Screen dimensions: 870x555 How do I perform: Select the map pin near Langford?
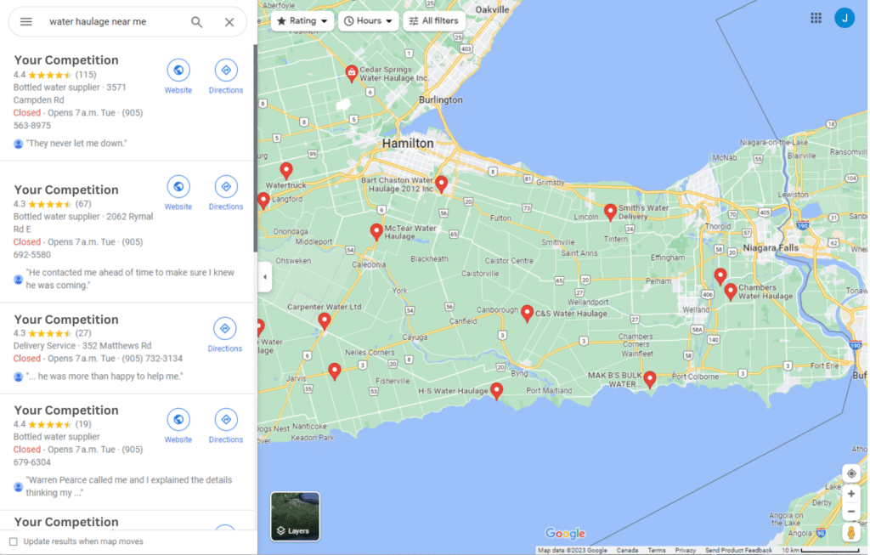(x=263, y=200)
